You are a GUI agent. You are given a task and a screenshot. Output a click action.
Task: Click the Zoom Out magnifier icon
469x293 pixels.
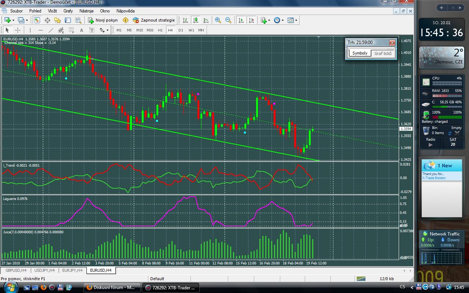tap(228, 20)
